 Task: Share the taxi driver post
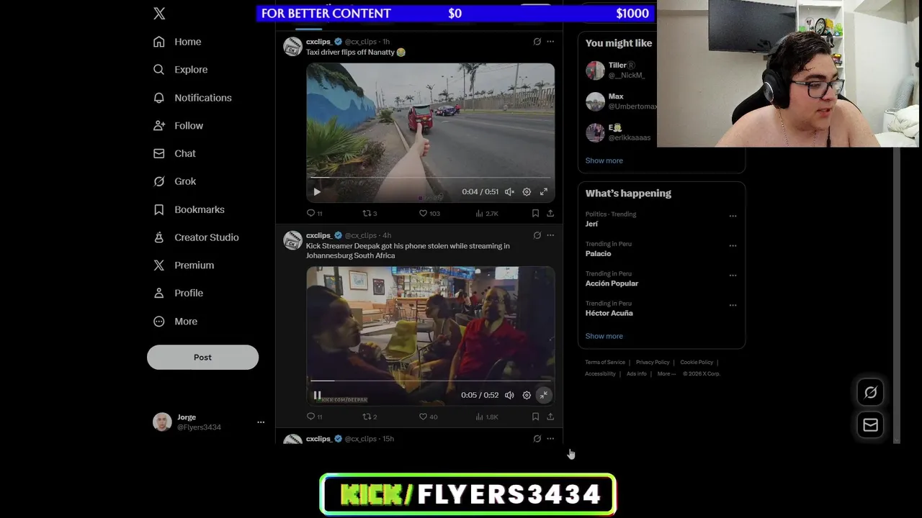pyautogui.click(x=550, y=214)
